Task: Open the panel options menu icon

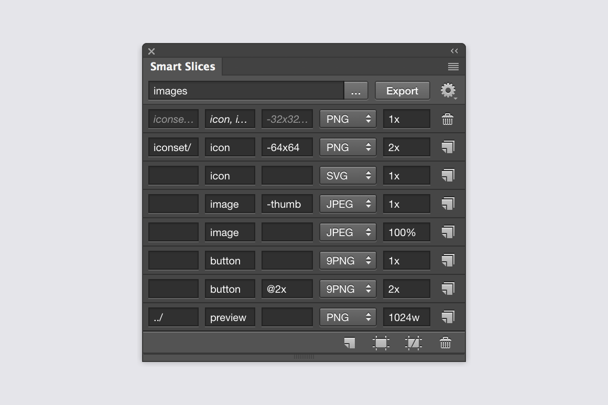Action: tap(453, 67)
